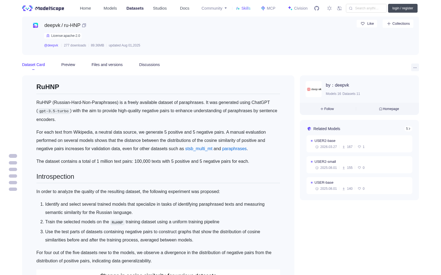
Task: Open the USER-base related model
Action: click(x=359, y=186)
